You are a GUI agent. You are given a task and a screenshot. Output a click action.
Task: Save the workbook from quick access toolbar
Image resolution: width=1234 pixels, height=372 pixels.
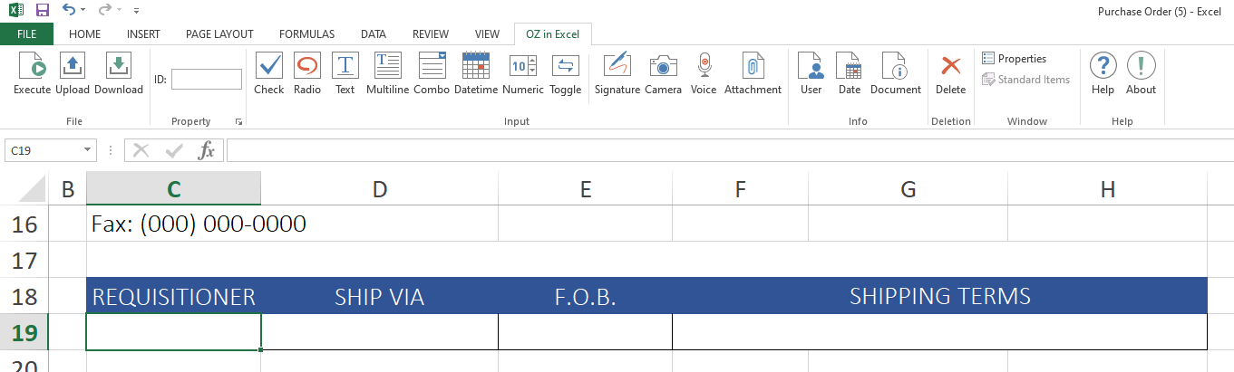(x=42, y=10)
